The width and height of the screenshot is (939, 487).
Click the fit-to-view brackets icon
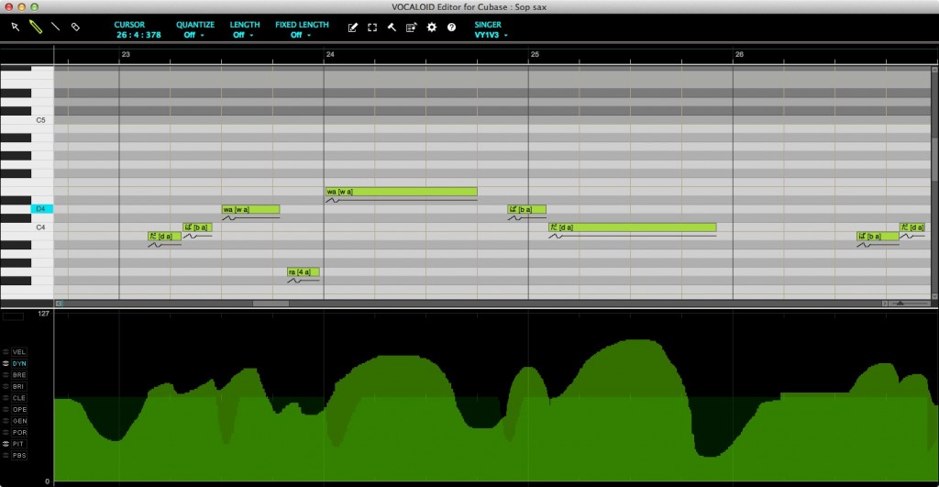click(372, 28)
